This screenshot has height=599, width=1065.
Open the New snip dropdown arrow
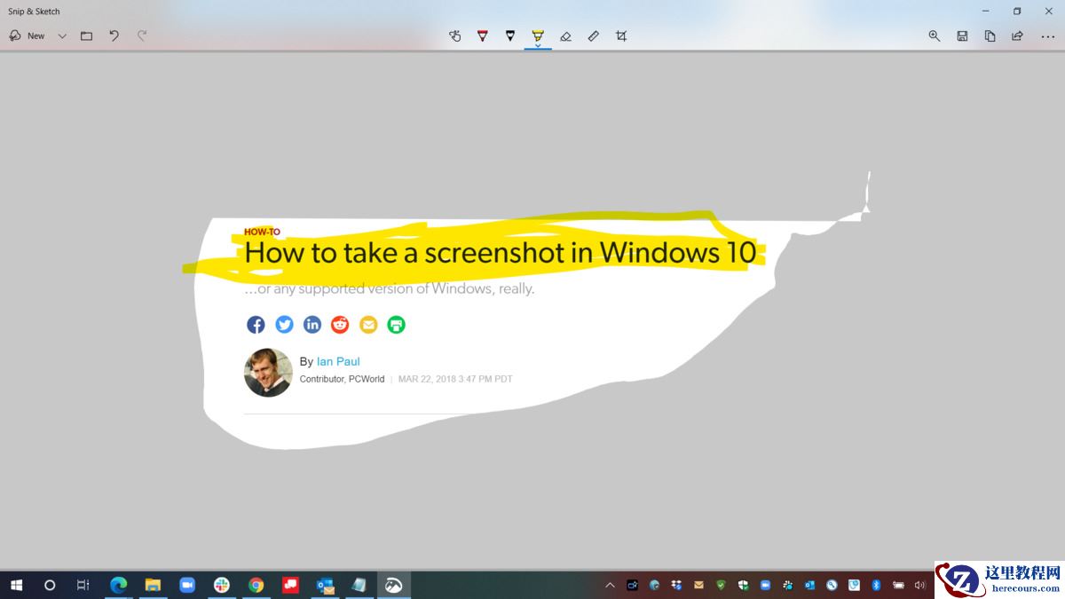61,35
